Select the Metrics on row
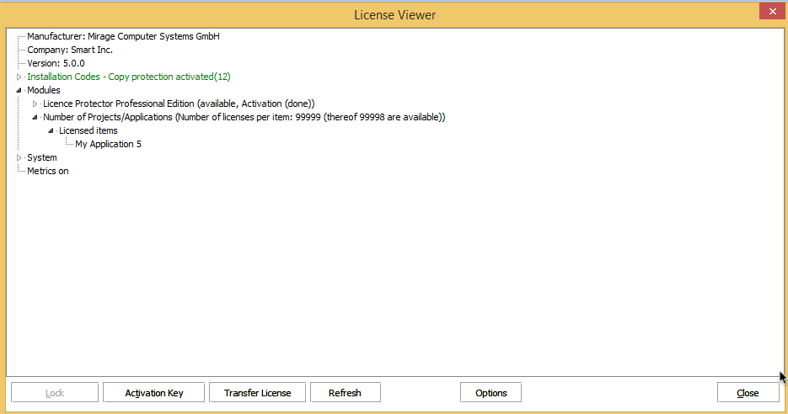Screen dimensions: 788x414 48,171
